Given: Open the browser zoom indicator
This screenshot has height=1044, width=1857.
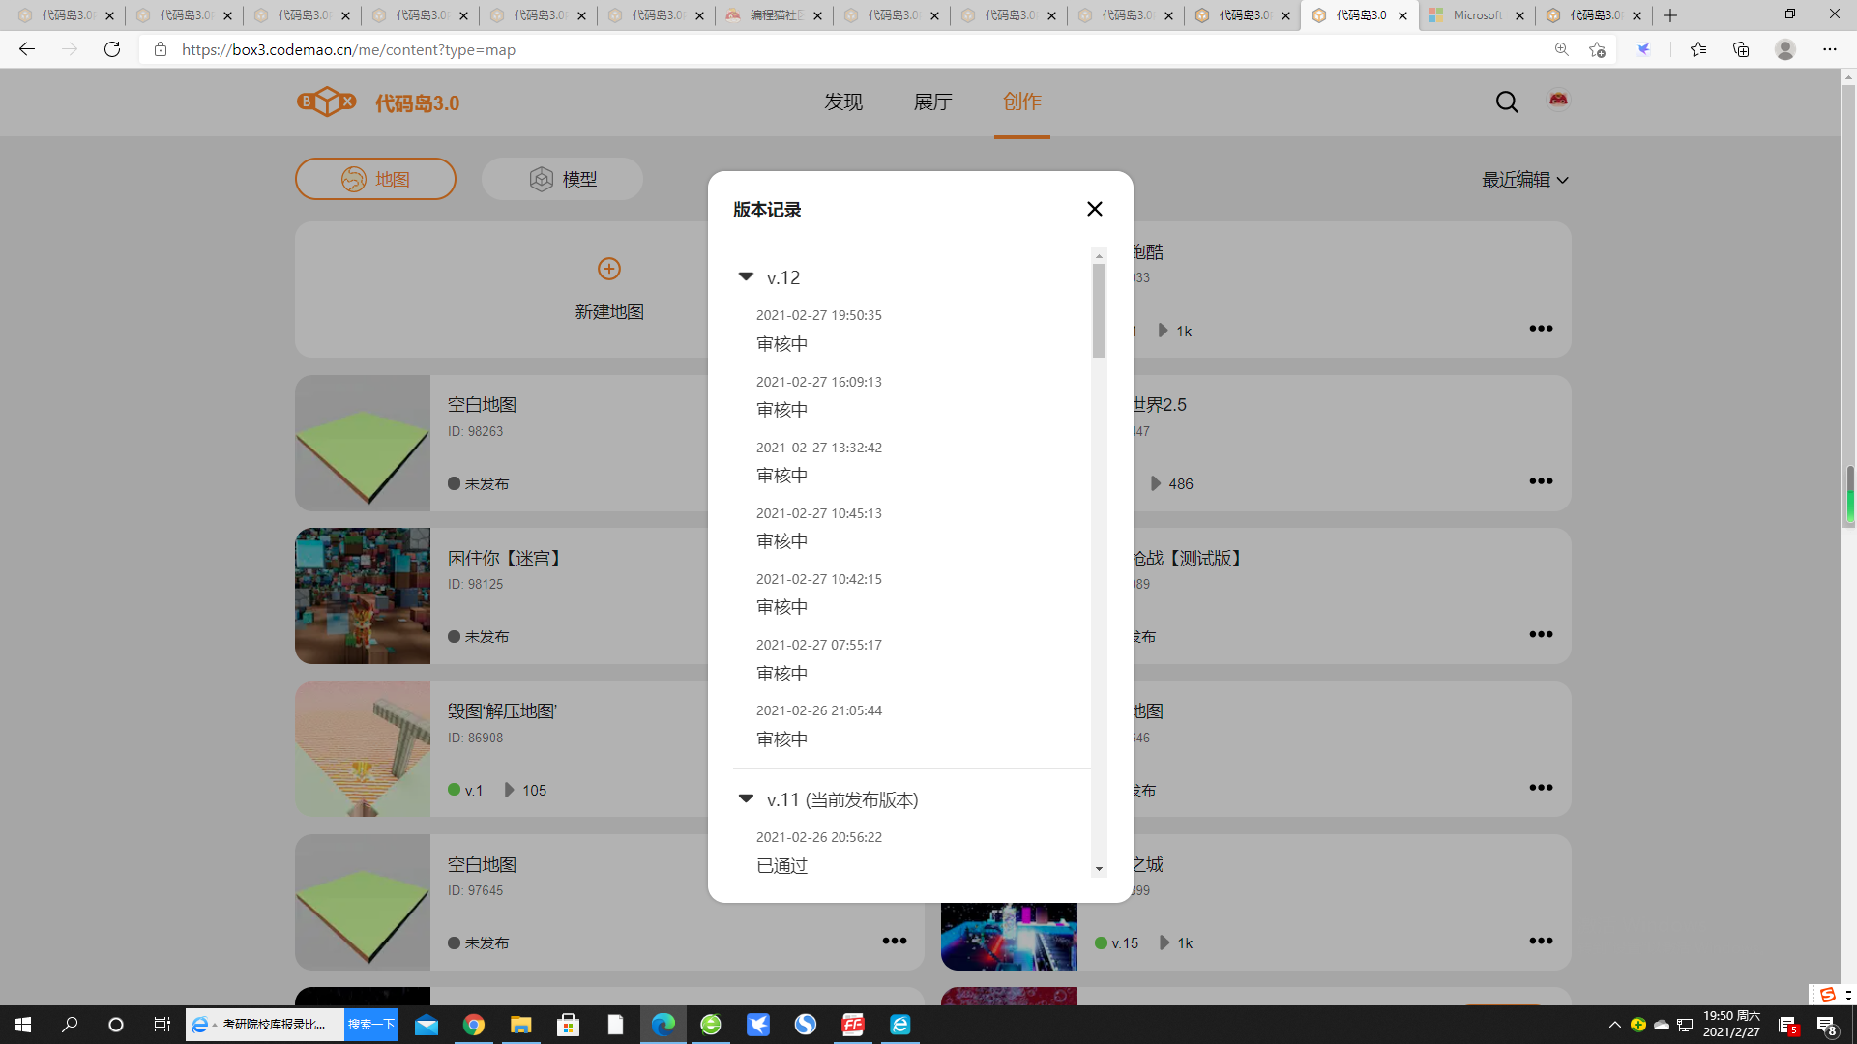Looking at the screenshot, I should [x=1561, y=49].
